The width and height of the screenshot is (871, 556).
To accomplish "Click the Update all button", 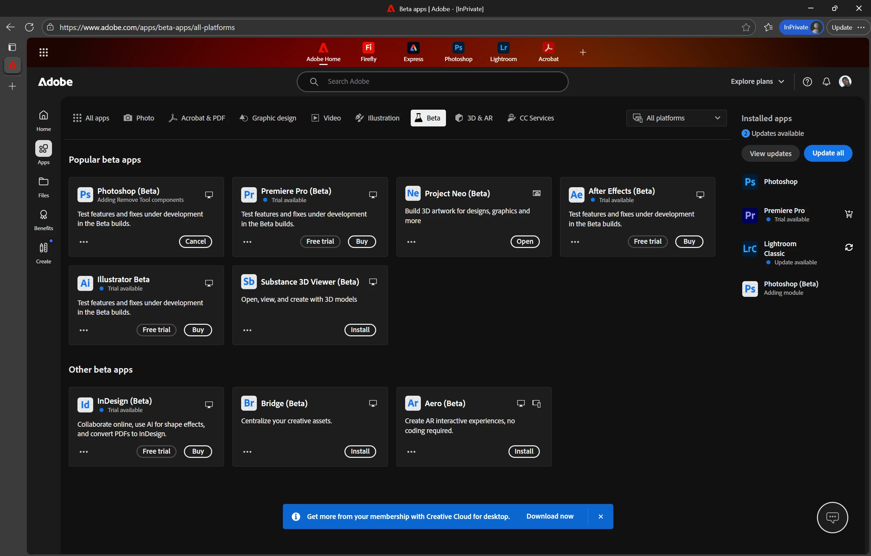I will (x=828, y=153).
